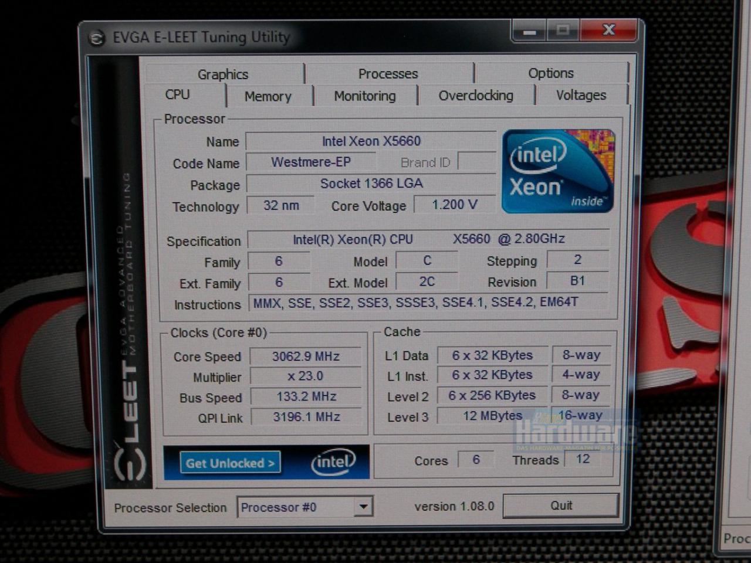Minimize the E-LEET Tuning Utility window
751x563 pixels.
click(x=529, y=30)
